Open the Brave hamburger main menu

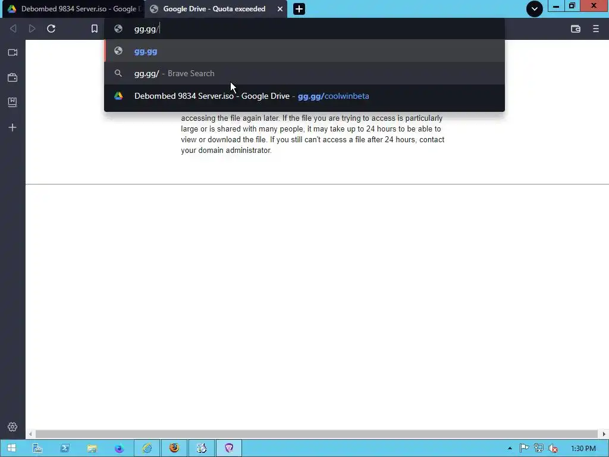[596, 29]
